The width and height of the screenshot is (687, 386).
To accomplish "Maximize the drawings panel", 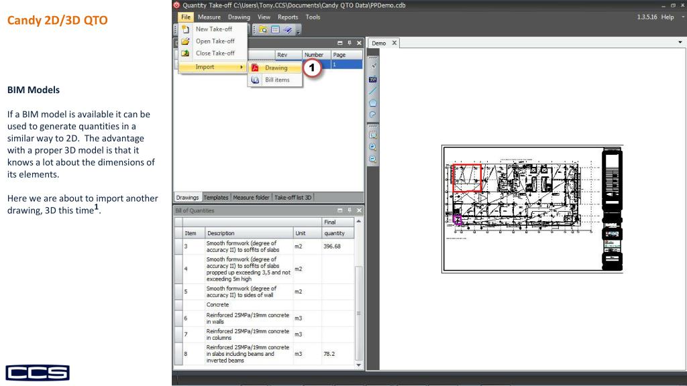I will pos(340,43).
